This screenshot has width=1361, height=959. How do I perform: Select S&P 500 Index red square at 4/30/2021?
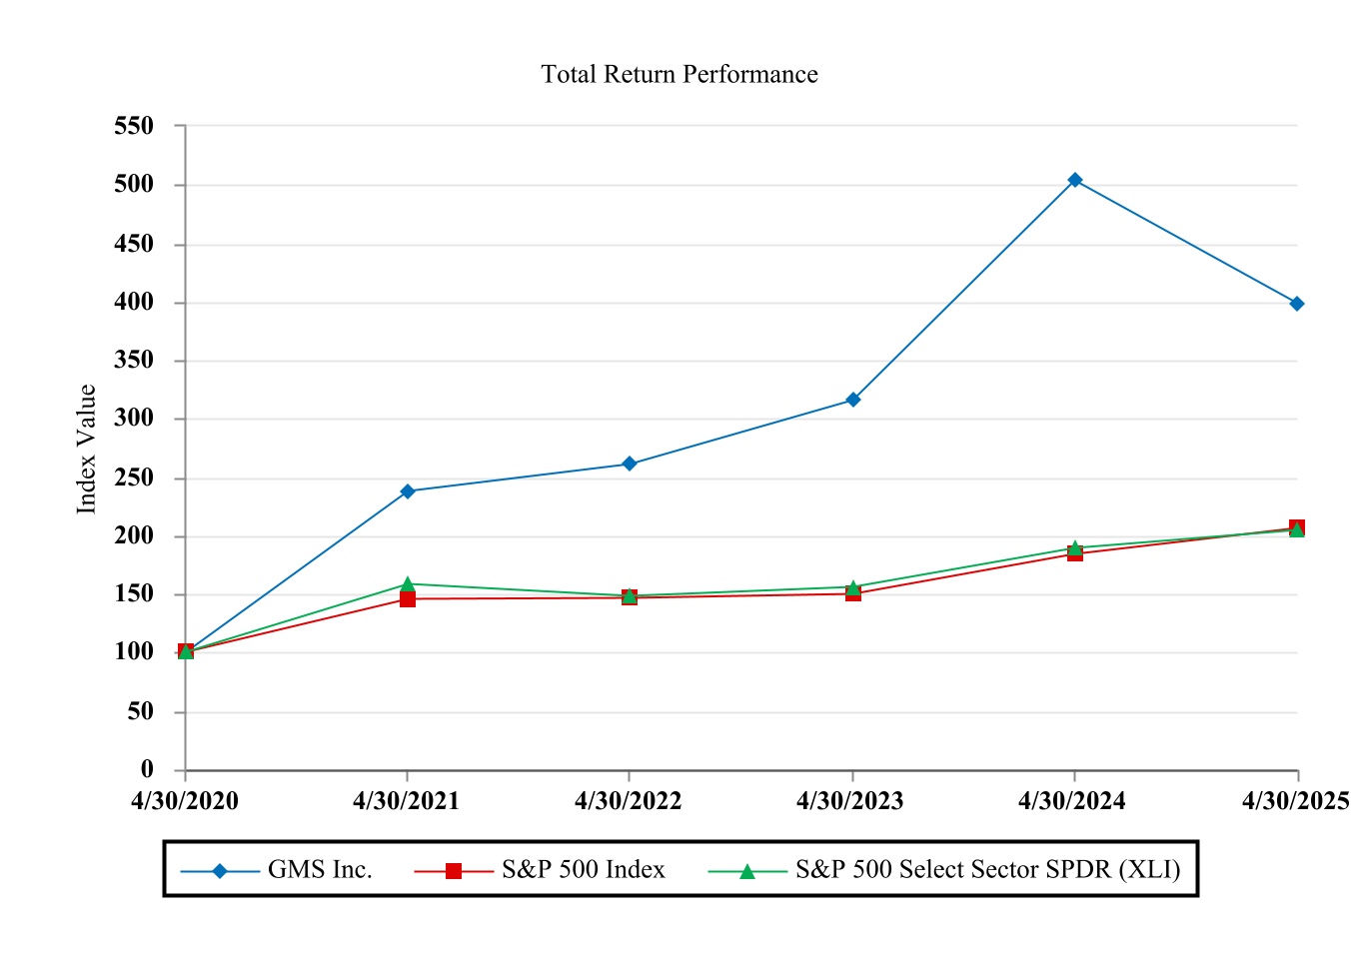(408, 599)
